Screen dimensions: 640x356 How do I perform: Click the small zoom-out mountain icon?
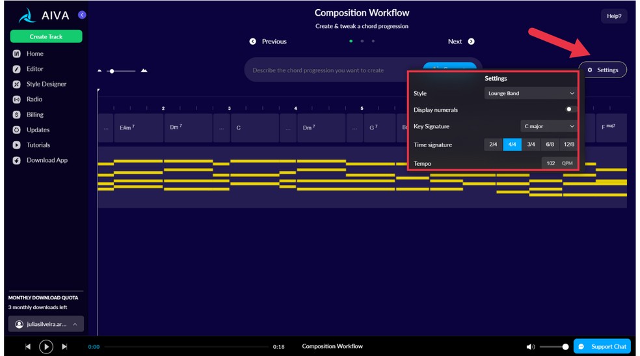100,71
